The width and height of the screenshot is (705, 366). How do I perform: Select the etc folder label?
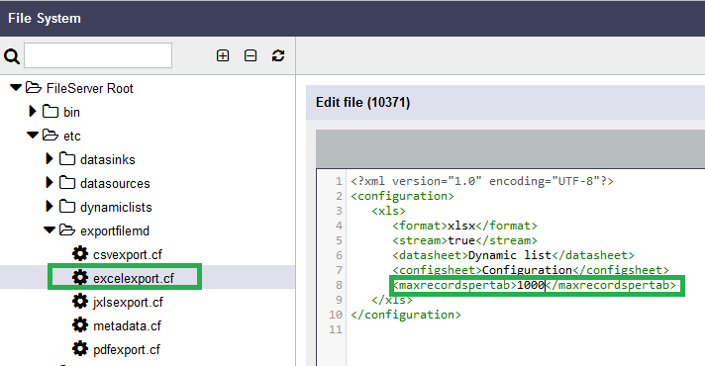coord(72,137)
